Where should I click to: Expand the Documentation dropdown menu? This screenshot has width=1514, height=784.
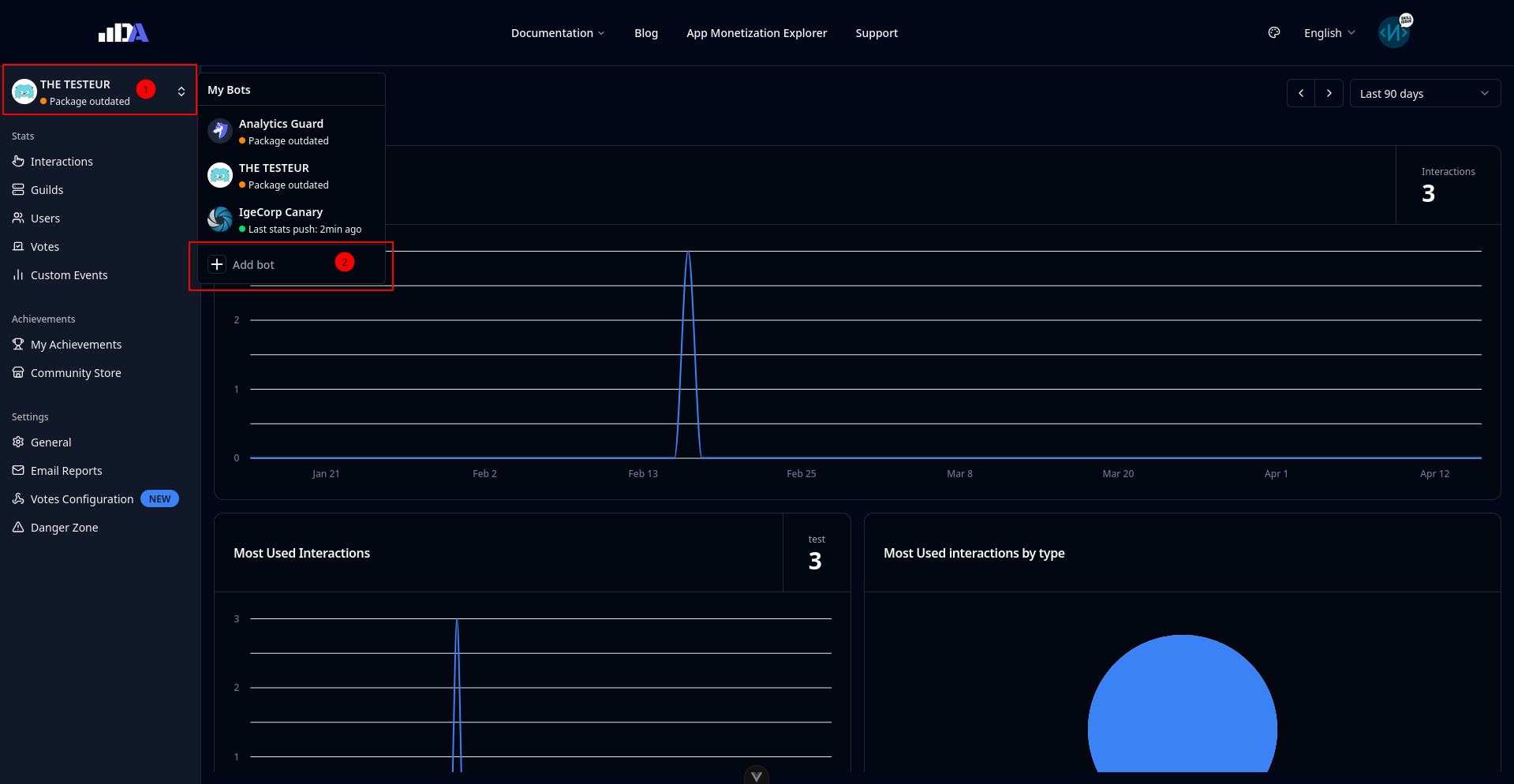(557, 33)
